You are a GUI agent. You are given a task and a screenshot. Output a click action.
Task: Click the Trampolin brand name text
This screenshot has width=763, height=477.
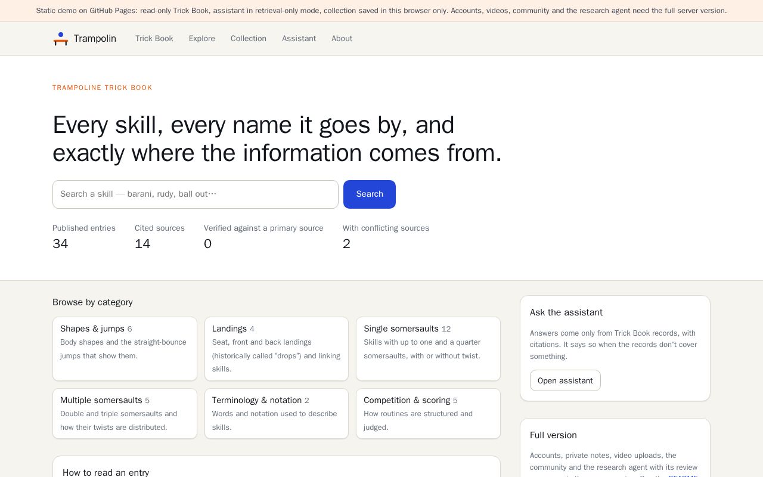[95, 39]
